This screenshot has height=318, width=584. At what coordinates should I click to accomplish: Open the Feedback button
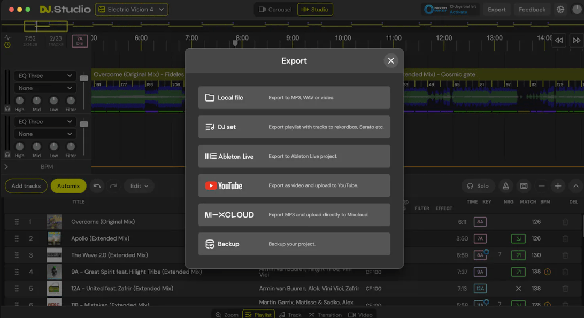pyautogui.click(x=532, y=10)
